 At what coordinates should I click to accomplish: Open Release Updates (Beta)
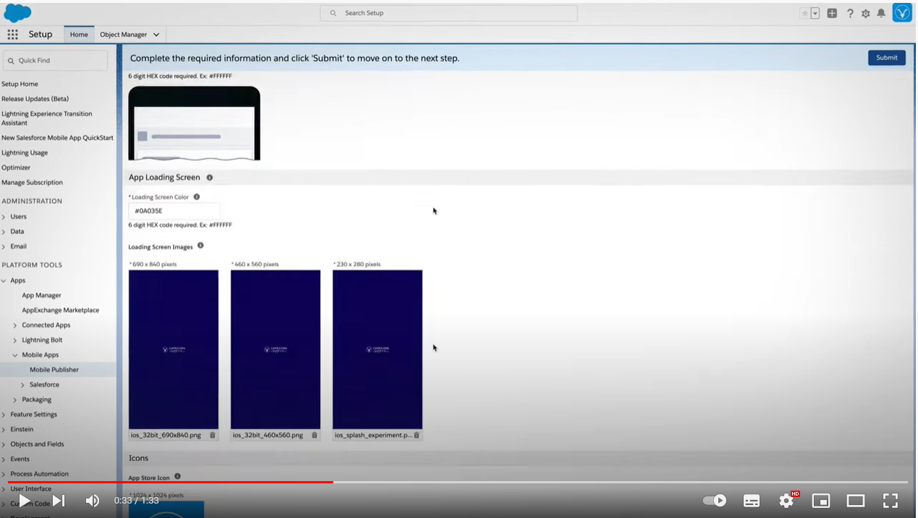(35, 99)
